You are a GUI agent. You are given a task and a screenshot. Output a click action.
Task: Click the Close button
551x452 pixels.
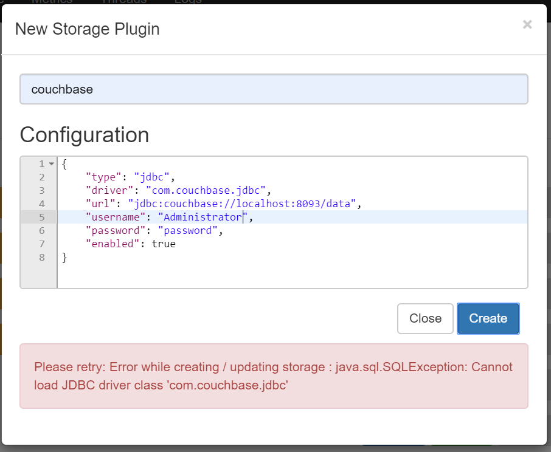pos(425,318)
